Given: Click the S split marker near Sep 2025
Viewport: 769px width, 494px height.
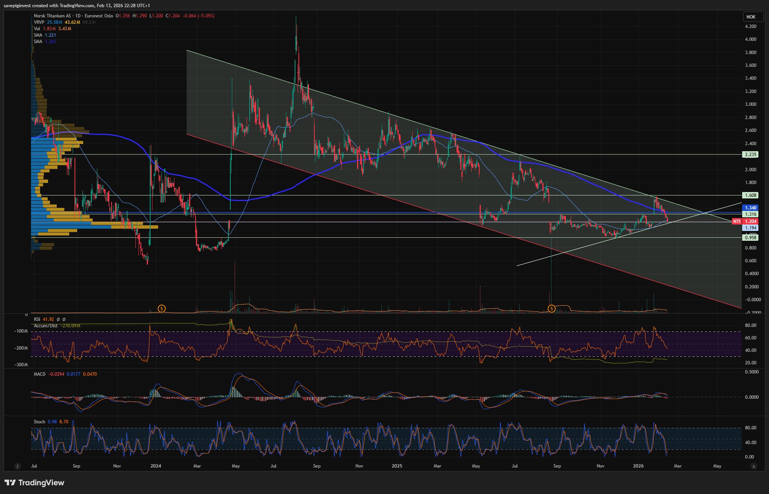Looking at the screenshot, I should tap(552, 308).
